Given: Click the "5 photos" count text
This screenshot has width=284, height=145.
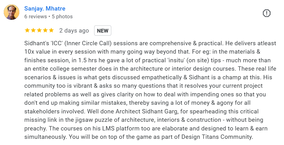Looking at the screenshot, I should [61, 16].
